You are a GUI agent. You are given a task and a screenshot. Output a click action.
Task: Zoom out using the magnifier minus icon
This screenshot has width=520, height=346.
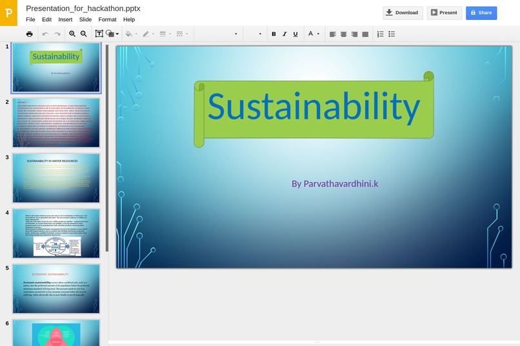[x=84, y=34]
